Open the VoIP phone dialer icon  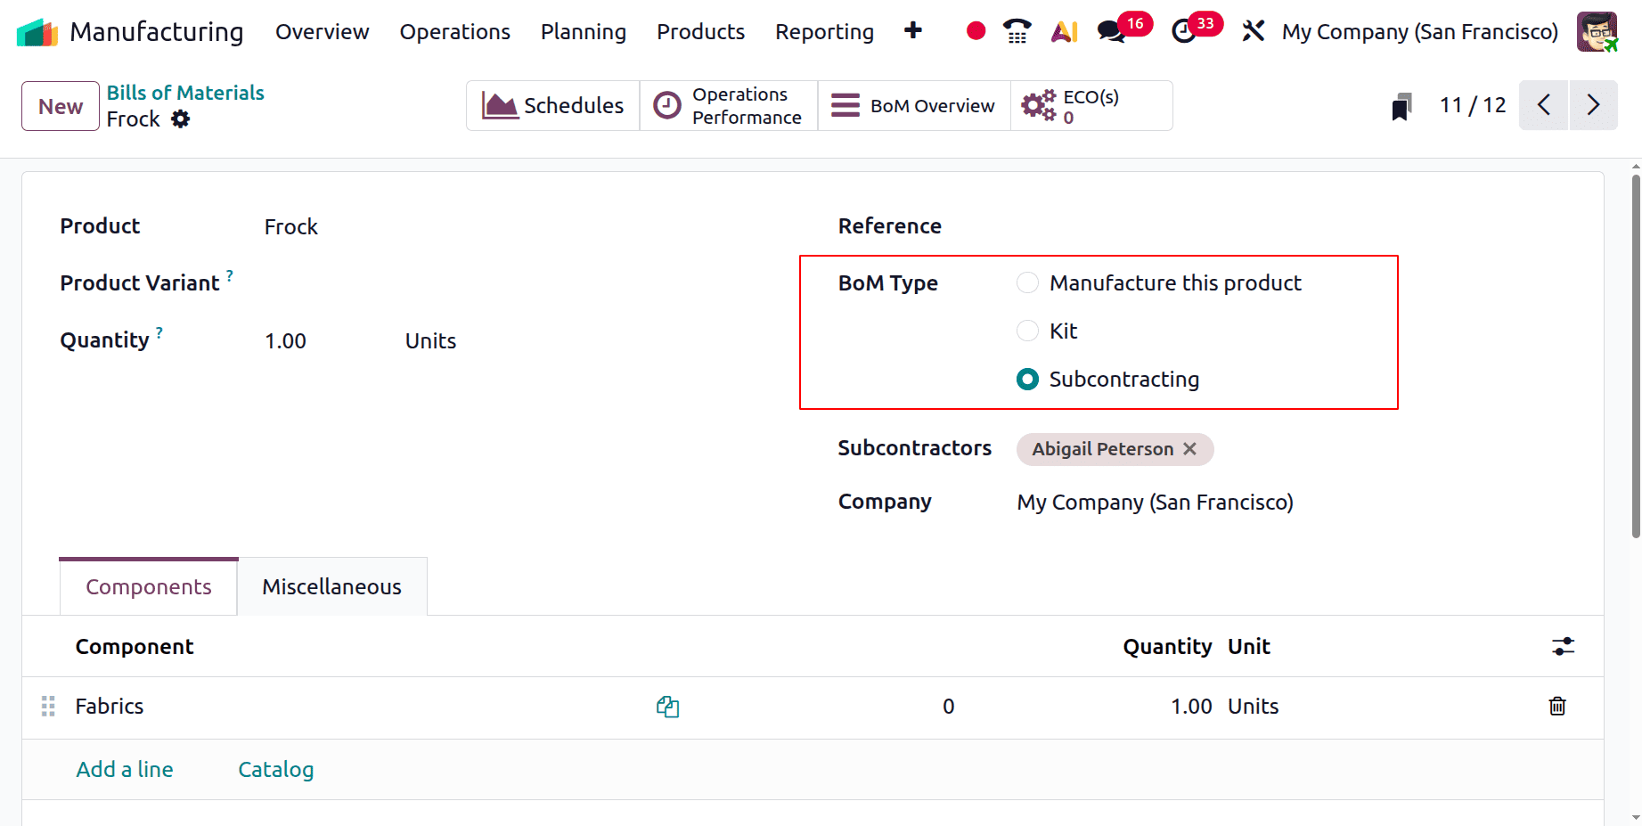tap(1017, 31)
